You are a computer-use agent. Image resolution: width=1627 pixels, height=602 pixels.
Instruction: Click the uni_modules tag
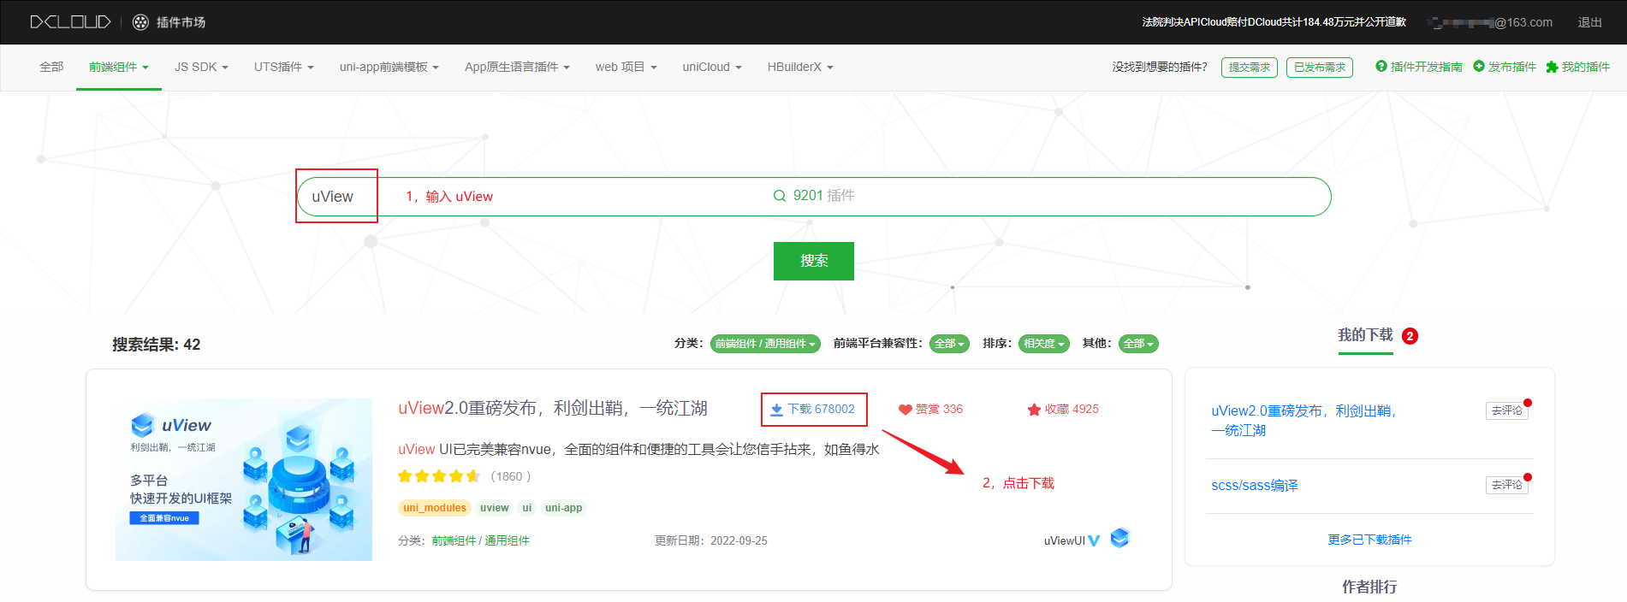coord(435,508)
